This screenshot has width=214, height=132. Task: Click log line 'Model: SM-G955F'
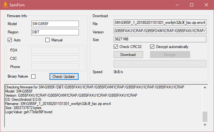click(x=19, y=91)
